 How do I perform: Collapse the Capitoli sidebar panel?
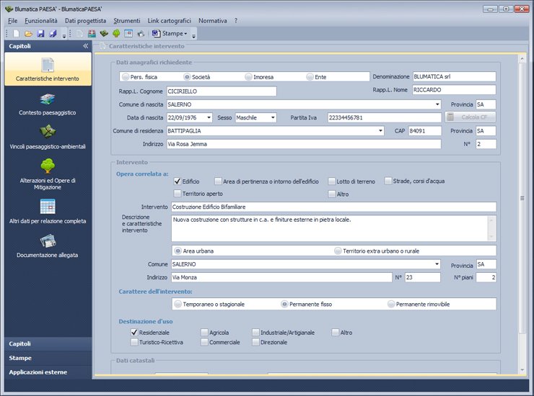pyautogui.click(x=85, y=45)
